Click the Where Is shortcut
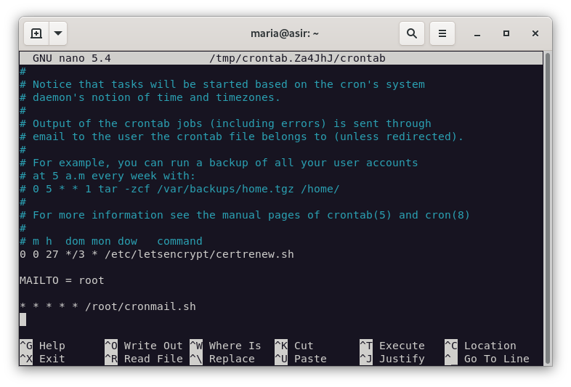Viewport: 571px width, 387px height. (225, 346)
